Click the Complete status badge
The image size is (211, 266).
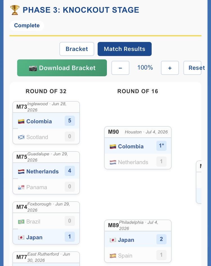point(27,26)
